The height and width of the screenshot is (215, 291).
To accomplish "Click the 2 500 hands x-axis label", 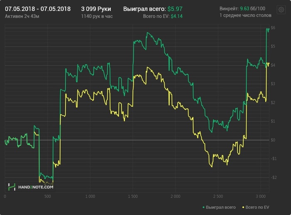I will click(218, 196).
